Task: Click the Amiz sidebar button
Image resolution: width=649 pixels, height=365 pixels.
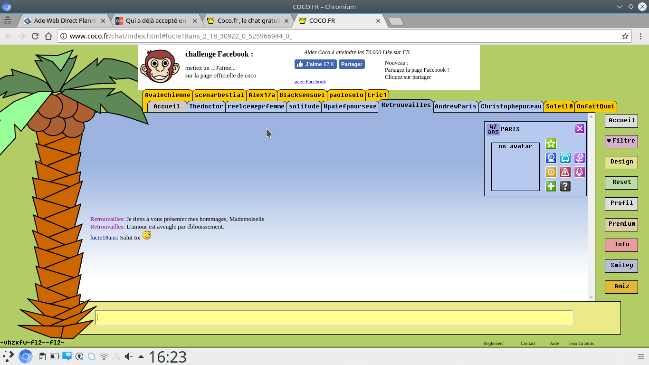Action: (621, 287)
